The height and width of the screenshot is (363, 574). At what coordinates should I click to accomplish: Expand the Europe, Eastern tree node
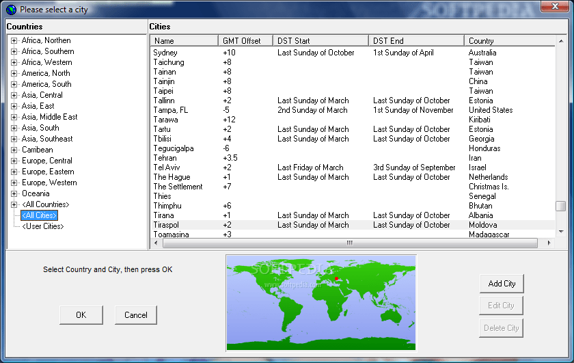tap(14, 172)
